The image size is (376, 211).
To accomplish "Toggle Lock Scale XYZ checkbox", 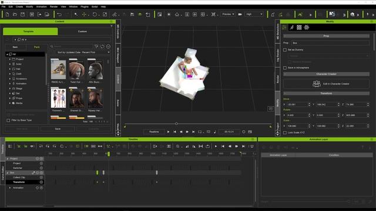I will click(x=285, y=132).
